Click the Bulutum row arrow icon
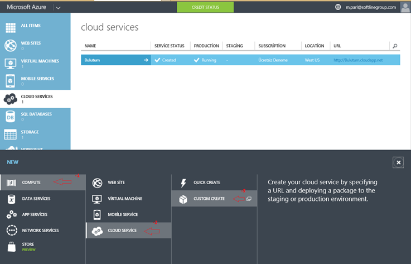The image size is (411, 264). tap(146, 60)
